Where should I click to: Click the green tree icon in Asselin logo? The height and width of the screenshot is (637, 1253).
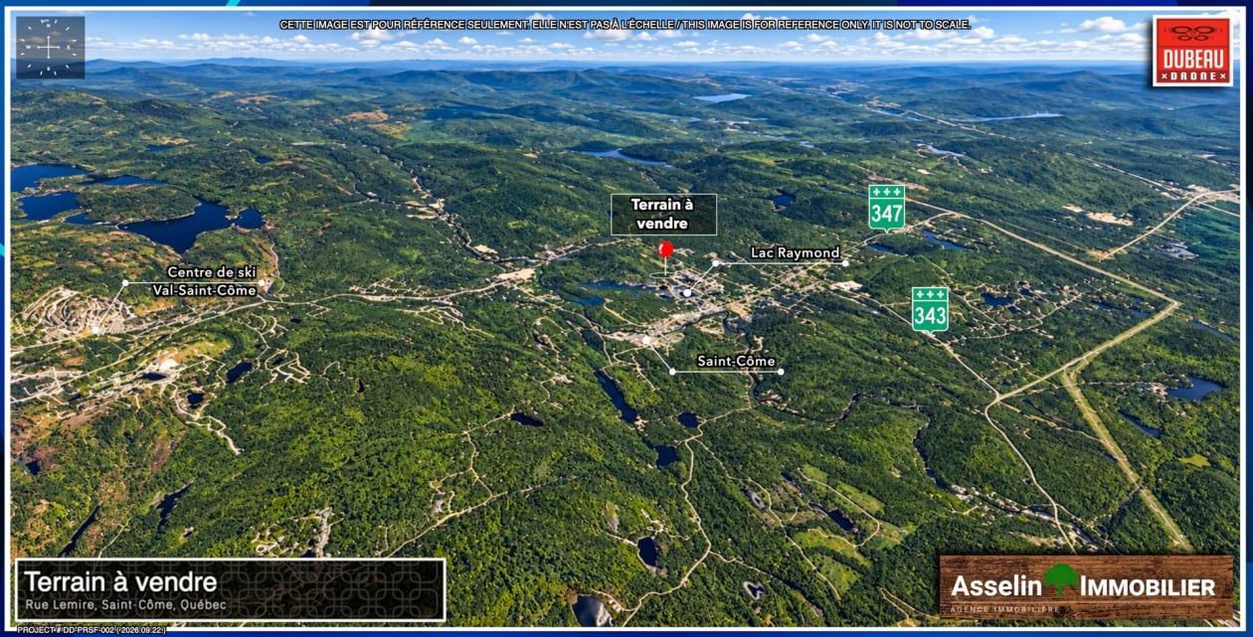coord(1061,578)
